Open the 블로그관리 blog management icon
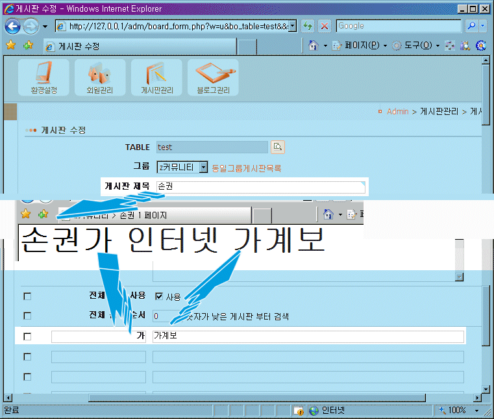Image resolution: width=494 pixels, height=419 pixels. point(213,77)
